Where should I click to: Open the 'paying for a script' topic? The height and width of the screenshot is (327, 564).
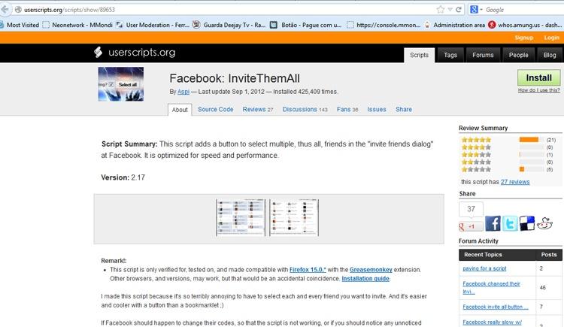click(484, 268)
